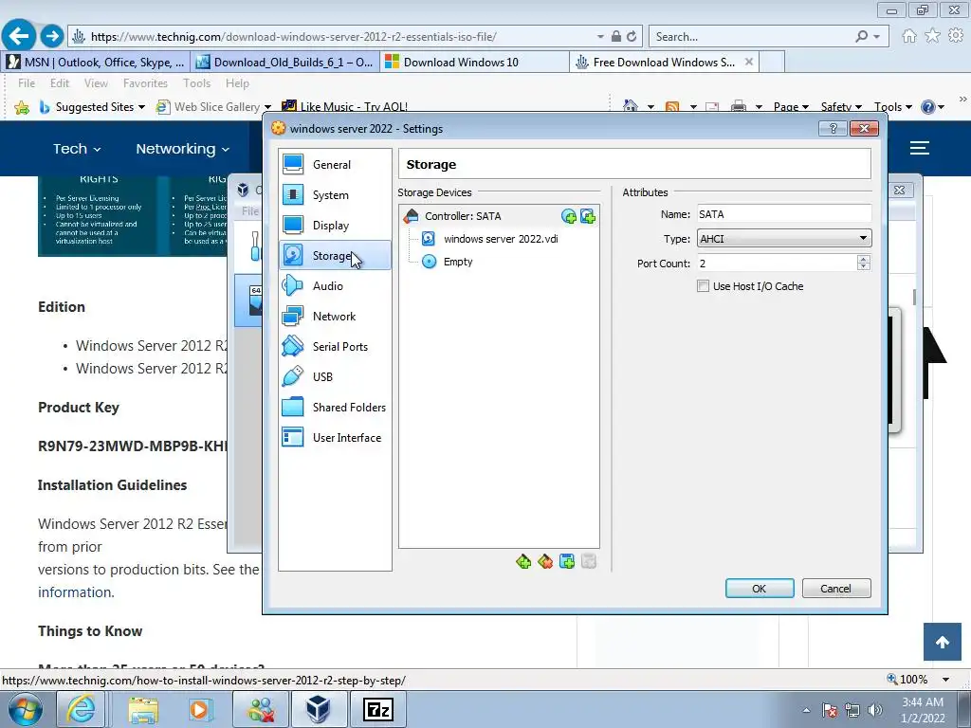
Task: Open the File menu in Internet Explorer
Action: pos(27,83)
